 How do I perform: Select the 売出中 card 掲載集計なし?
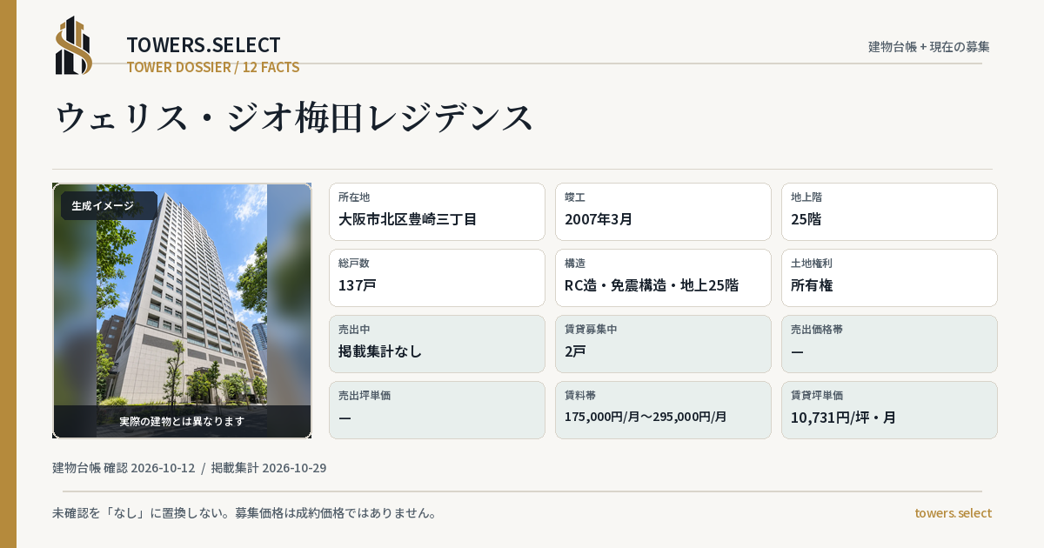click(437, 344)
